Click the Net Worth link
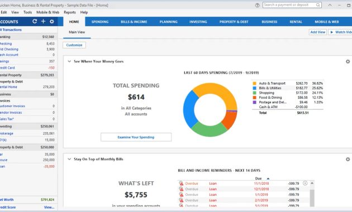Viewport: 352px width, 212px height. click(7, 200)
